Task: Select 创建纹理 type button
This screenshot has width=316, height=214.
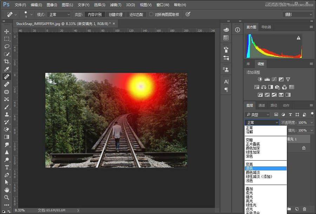Action: coord(116,14)
